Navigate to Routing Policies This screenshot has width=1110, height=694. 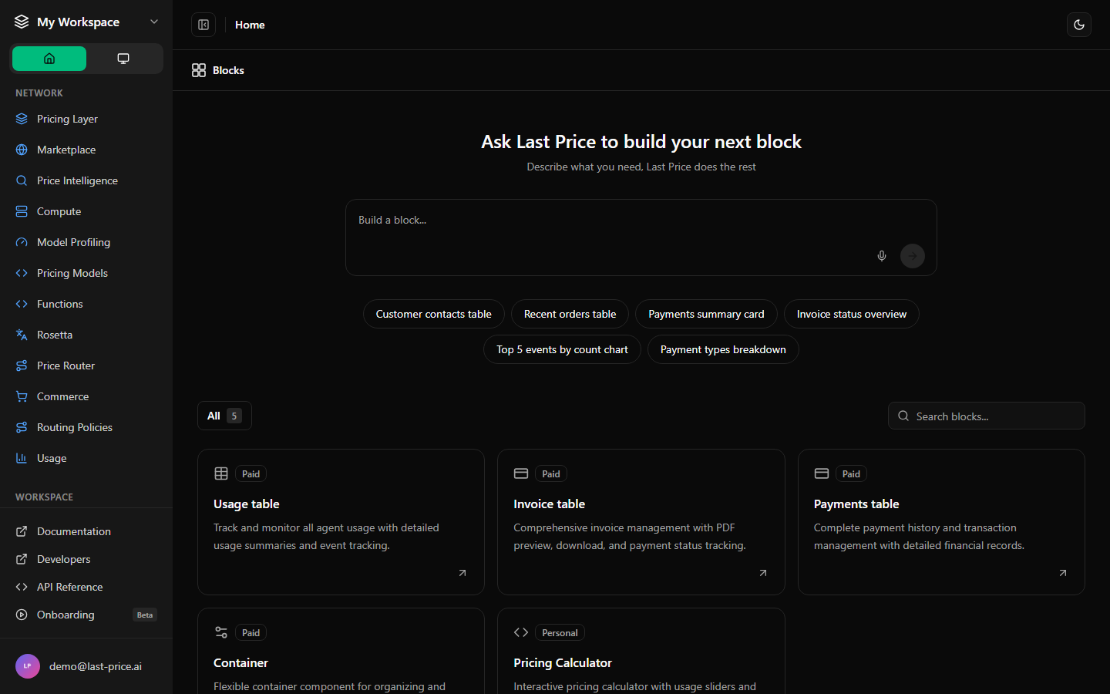coord(86,427)
